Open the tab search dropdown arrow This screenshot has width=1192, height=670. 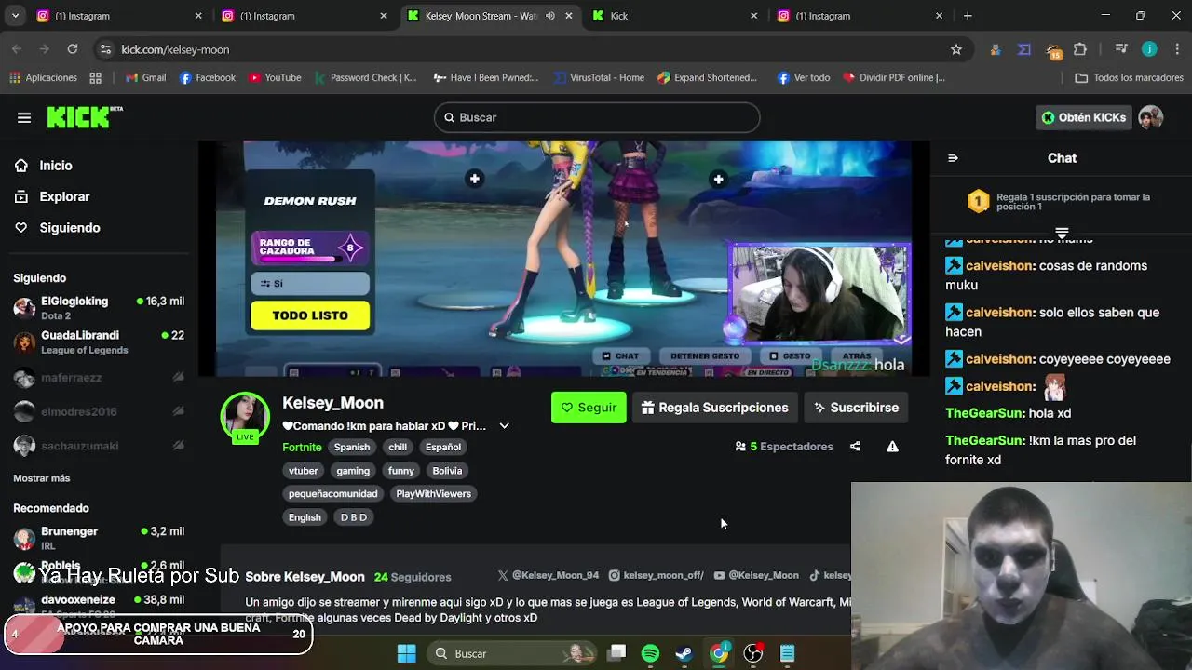click(15, 16)
